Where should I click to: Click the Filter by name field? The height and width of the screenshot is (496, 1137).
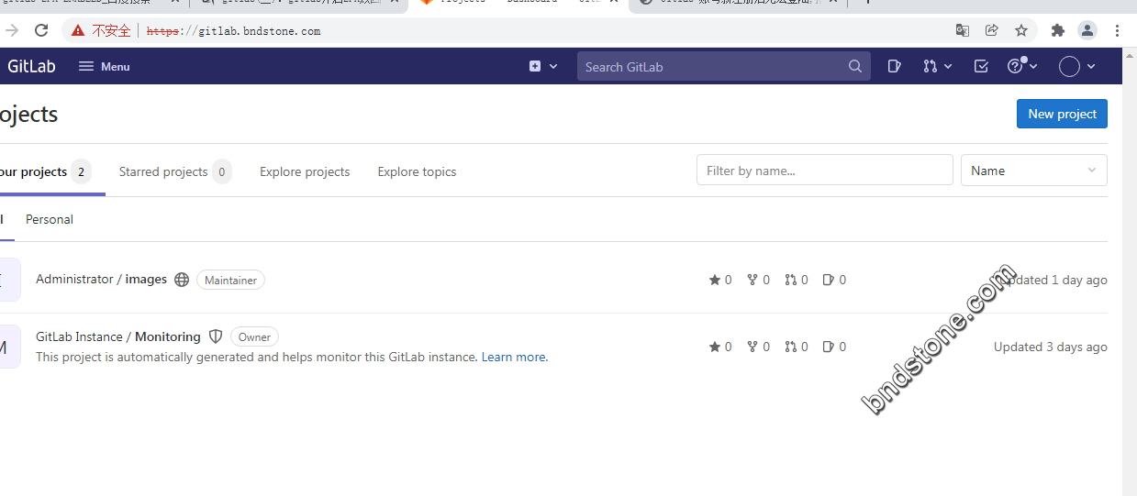point(825,171)
